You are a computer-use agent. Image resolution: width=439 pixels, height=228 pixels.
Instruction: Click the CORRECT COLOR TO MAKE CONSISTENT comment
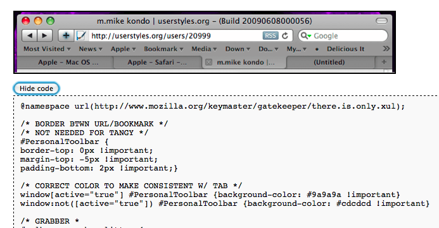131,186
